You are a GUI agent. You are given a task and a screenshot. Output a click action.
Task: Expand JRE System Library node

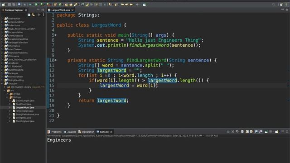[5, 87]
